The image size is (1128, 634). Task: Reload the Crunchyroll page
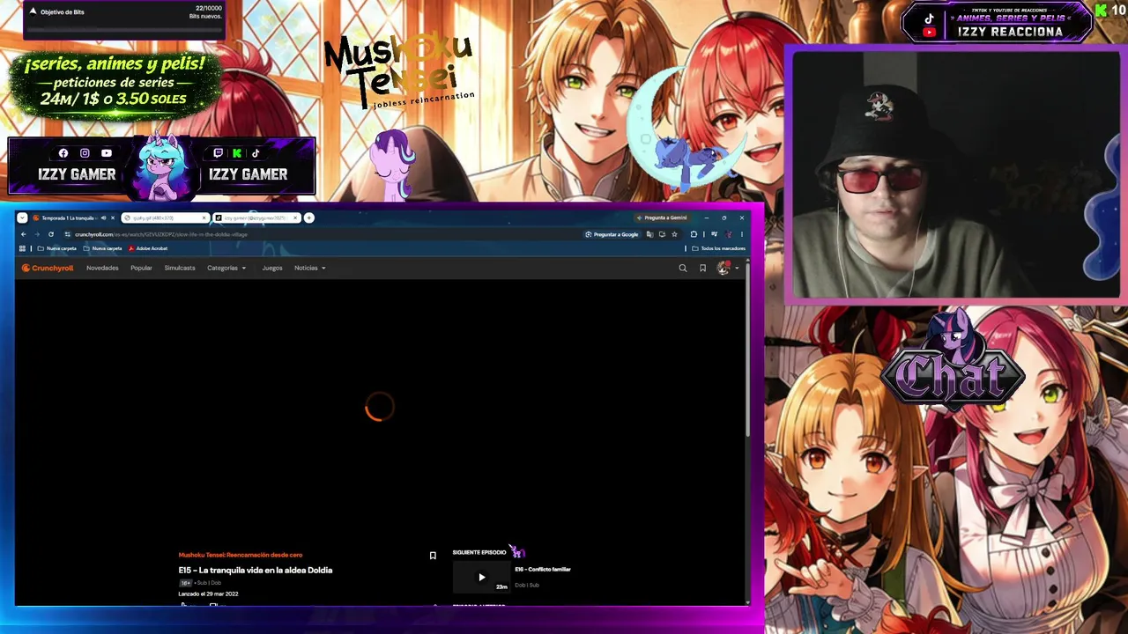tap(51, 234)
